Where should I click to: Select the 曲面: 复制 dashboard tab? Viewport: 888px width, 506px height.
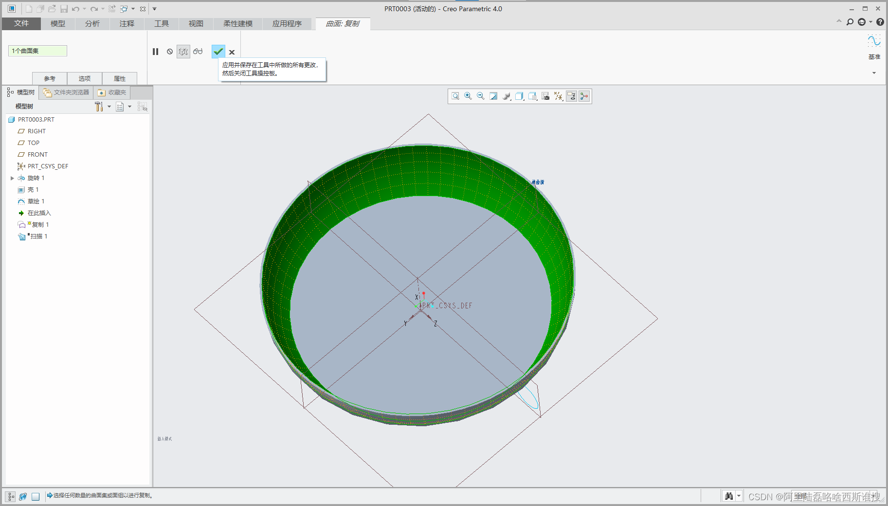(x=343, y=23)
